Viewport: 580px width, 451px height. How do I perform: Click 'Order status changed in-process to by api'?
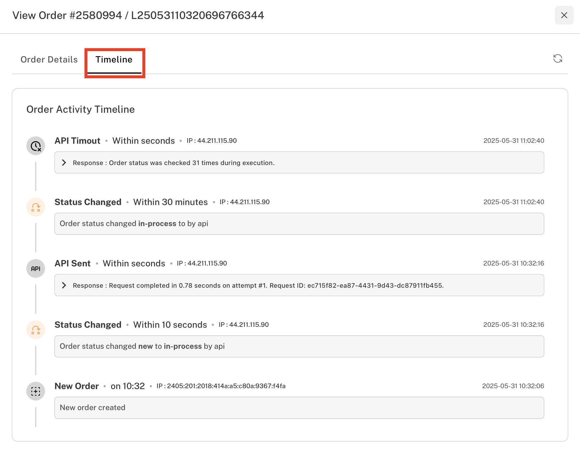pyautogui.click(x=299, y=224)
